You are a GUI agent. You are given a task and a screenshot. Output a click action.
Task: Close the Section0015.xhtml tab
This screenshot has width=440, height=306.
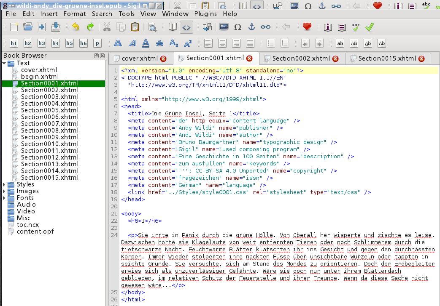coord(421,59)
